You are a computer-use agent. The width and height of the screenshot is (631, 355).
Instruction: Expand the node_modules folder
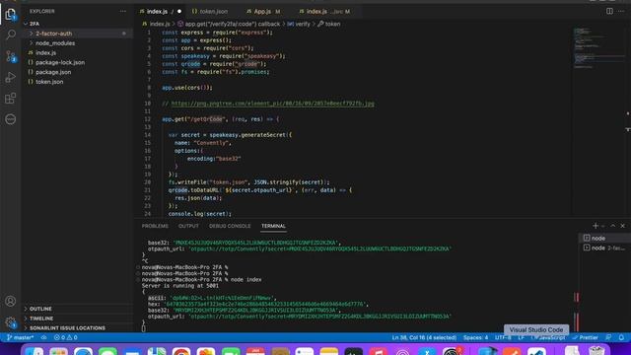[55, 43]
